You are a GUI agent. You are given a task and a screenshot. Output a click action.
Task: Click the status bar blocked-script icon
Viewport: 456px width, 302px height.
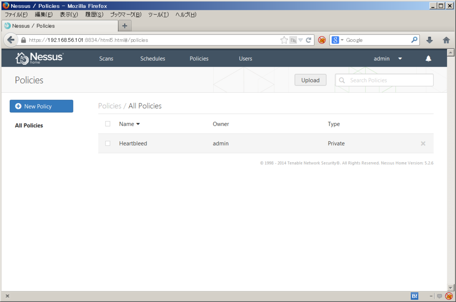click(449, 296)
